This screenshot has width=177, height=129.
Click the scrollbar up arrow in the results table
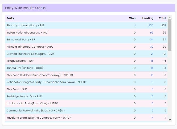(170, 18)
